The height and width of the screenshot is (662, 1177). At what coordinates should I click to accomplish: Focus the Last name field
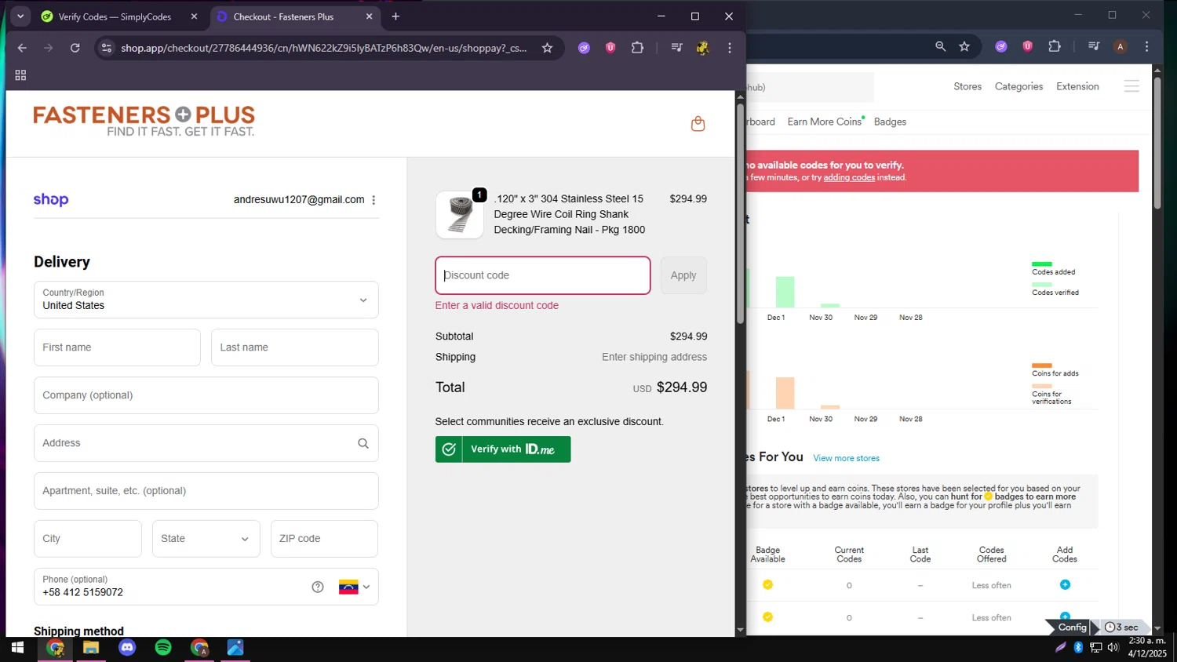pos(295,347)
